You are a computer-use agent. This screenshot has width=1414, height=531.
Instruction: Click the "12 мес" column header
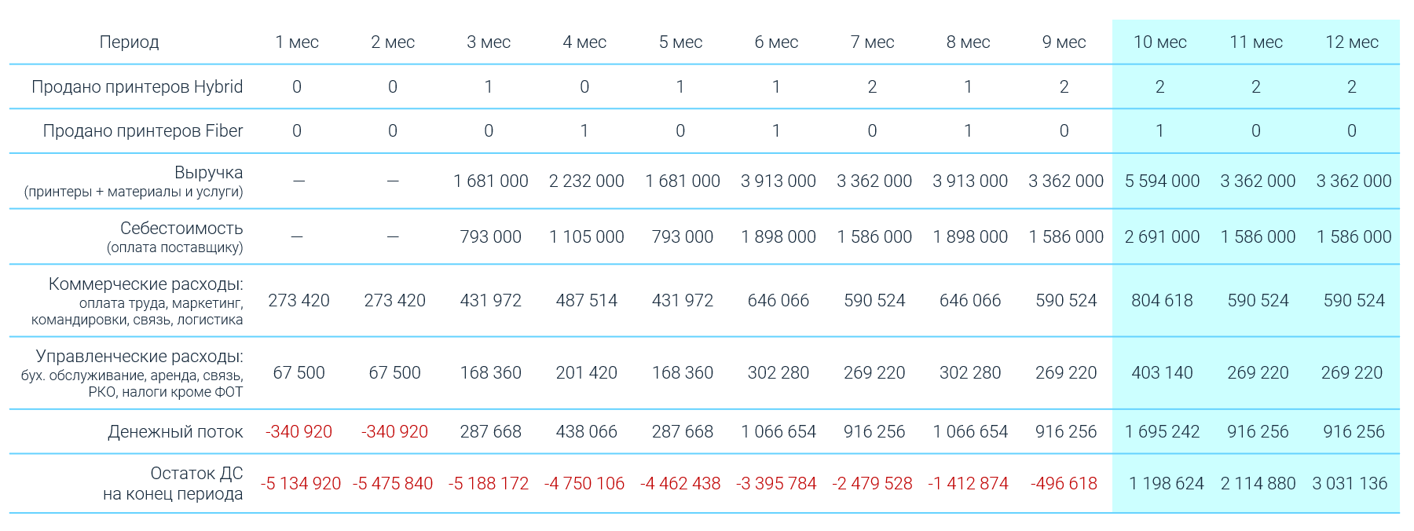click(x=1351, y=42)
